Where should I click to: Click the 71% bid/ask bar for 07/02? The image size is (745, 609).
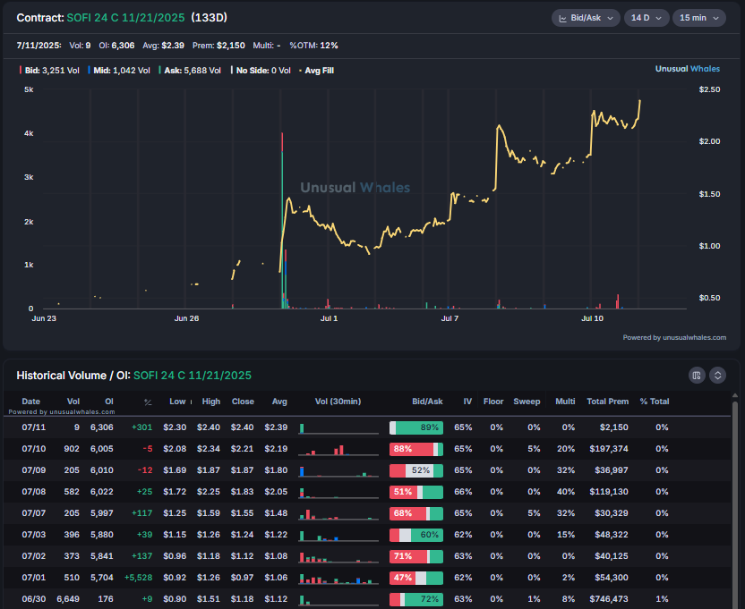(416, 556)
